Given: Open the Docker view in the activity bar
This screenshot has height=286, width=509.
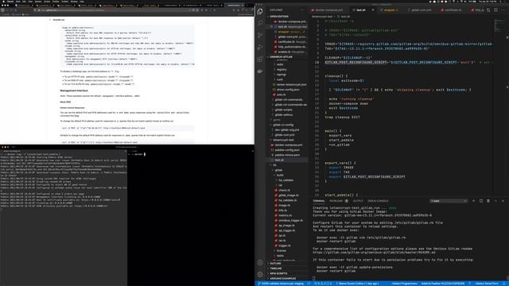Looking at the screenshot, I should pyautogui.click(x=260, y=71).
